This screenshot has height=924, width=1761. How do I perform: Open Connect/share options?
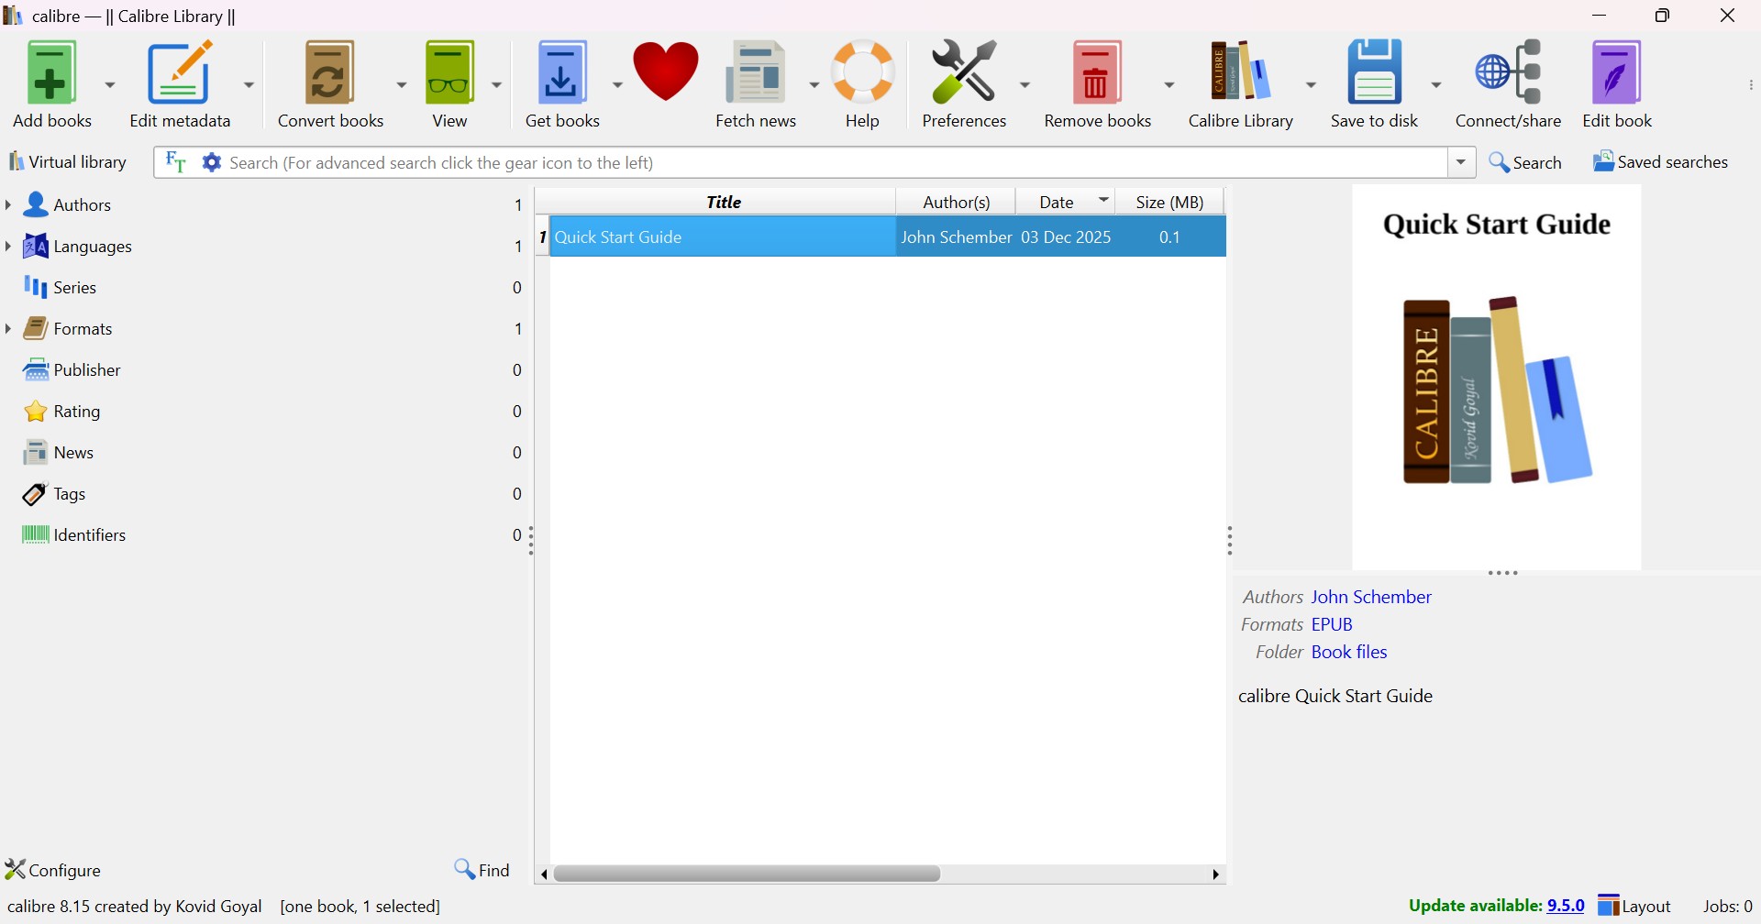pos(1509,82)
